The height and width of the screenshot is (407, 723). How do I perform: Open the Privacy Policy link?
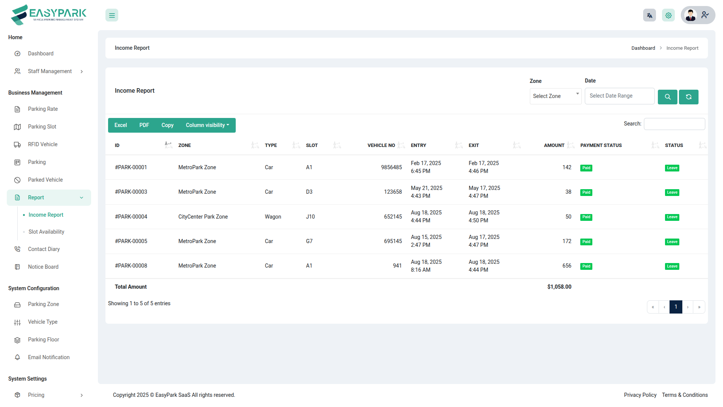pyautogui.click(x=640, y=395)
